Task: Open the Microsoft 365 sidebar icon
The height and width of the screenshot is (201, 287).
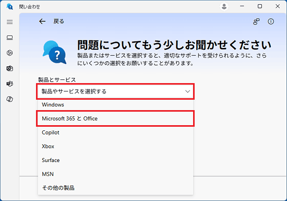Action: pos(10,53)
